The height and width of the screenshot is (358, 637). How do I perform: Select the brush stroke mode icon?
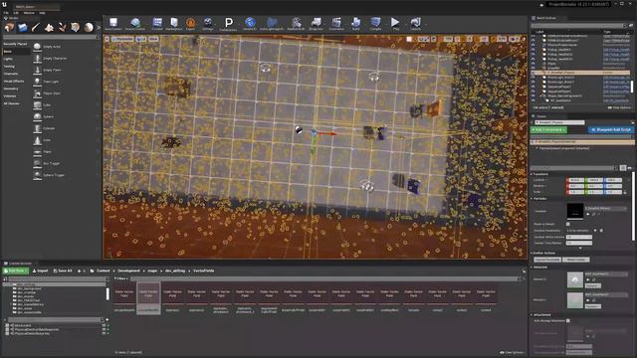click(x=36, y=27)
